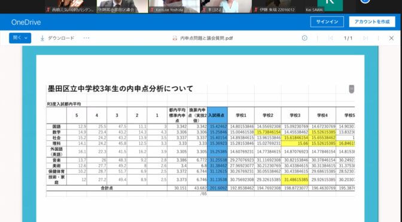Select the Kei SAWAI participant tile
402x222 pixels.
330,7
